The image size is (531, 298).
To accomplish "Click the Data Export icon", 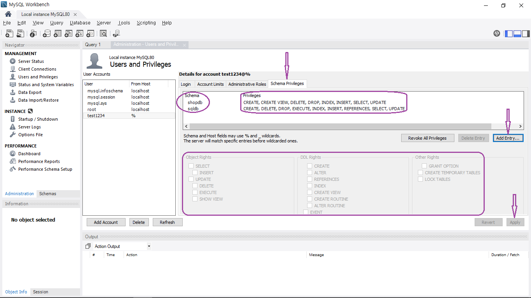I will (x=13, y=92).
